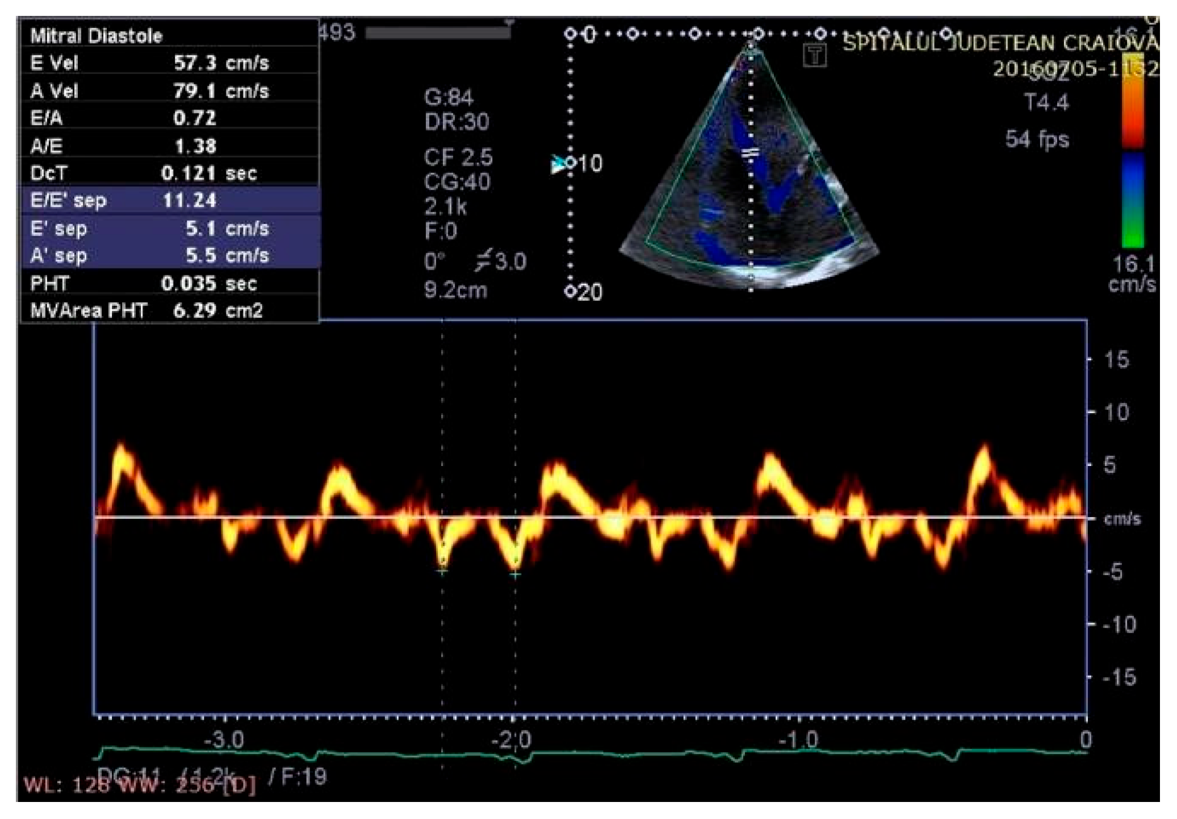Select the E/E' sep measurement row
The image size is (1177, 819).
click(170, 200)
